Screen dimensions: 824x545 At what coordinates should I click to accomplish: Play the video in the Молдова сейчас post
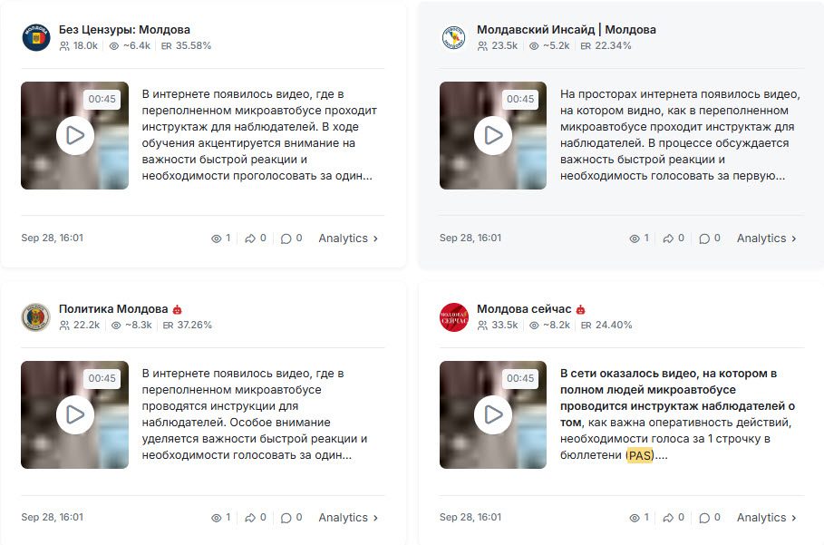pyautogui.click(x=493, y=414)
